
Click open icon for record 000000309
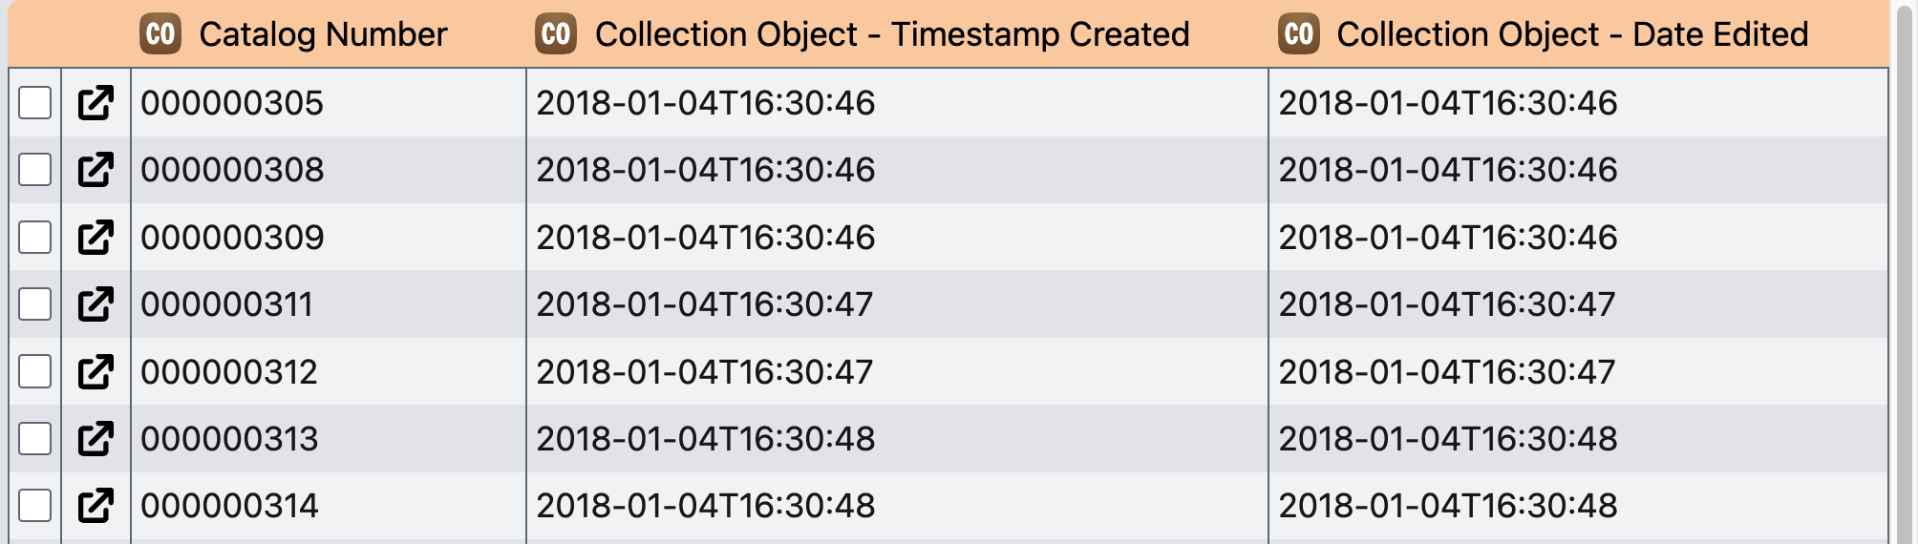pos(96,238)
